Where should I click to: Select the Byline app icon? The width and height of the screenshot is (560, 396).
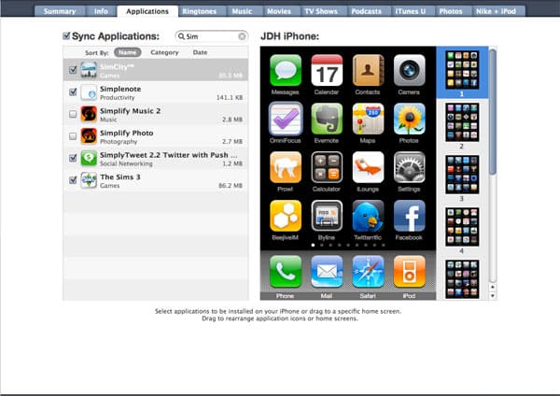[327, 216]
